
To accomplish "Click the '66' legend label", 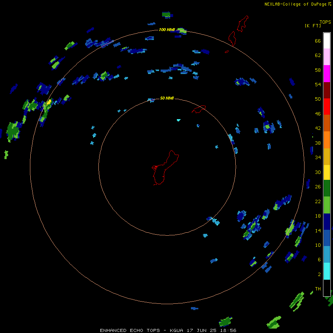I will 318,41.
